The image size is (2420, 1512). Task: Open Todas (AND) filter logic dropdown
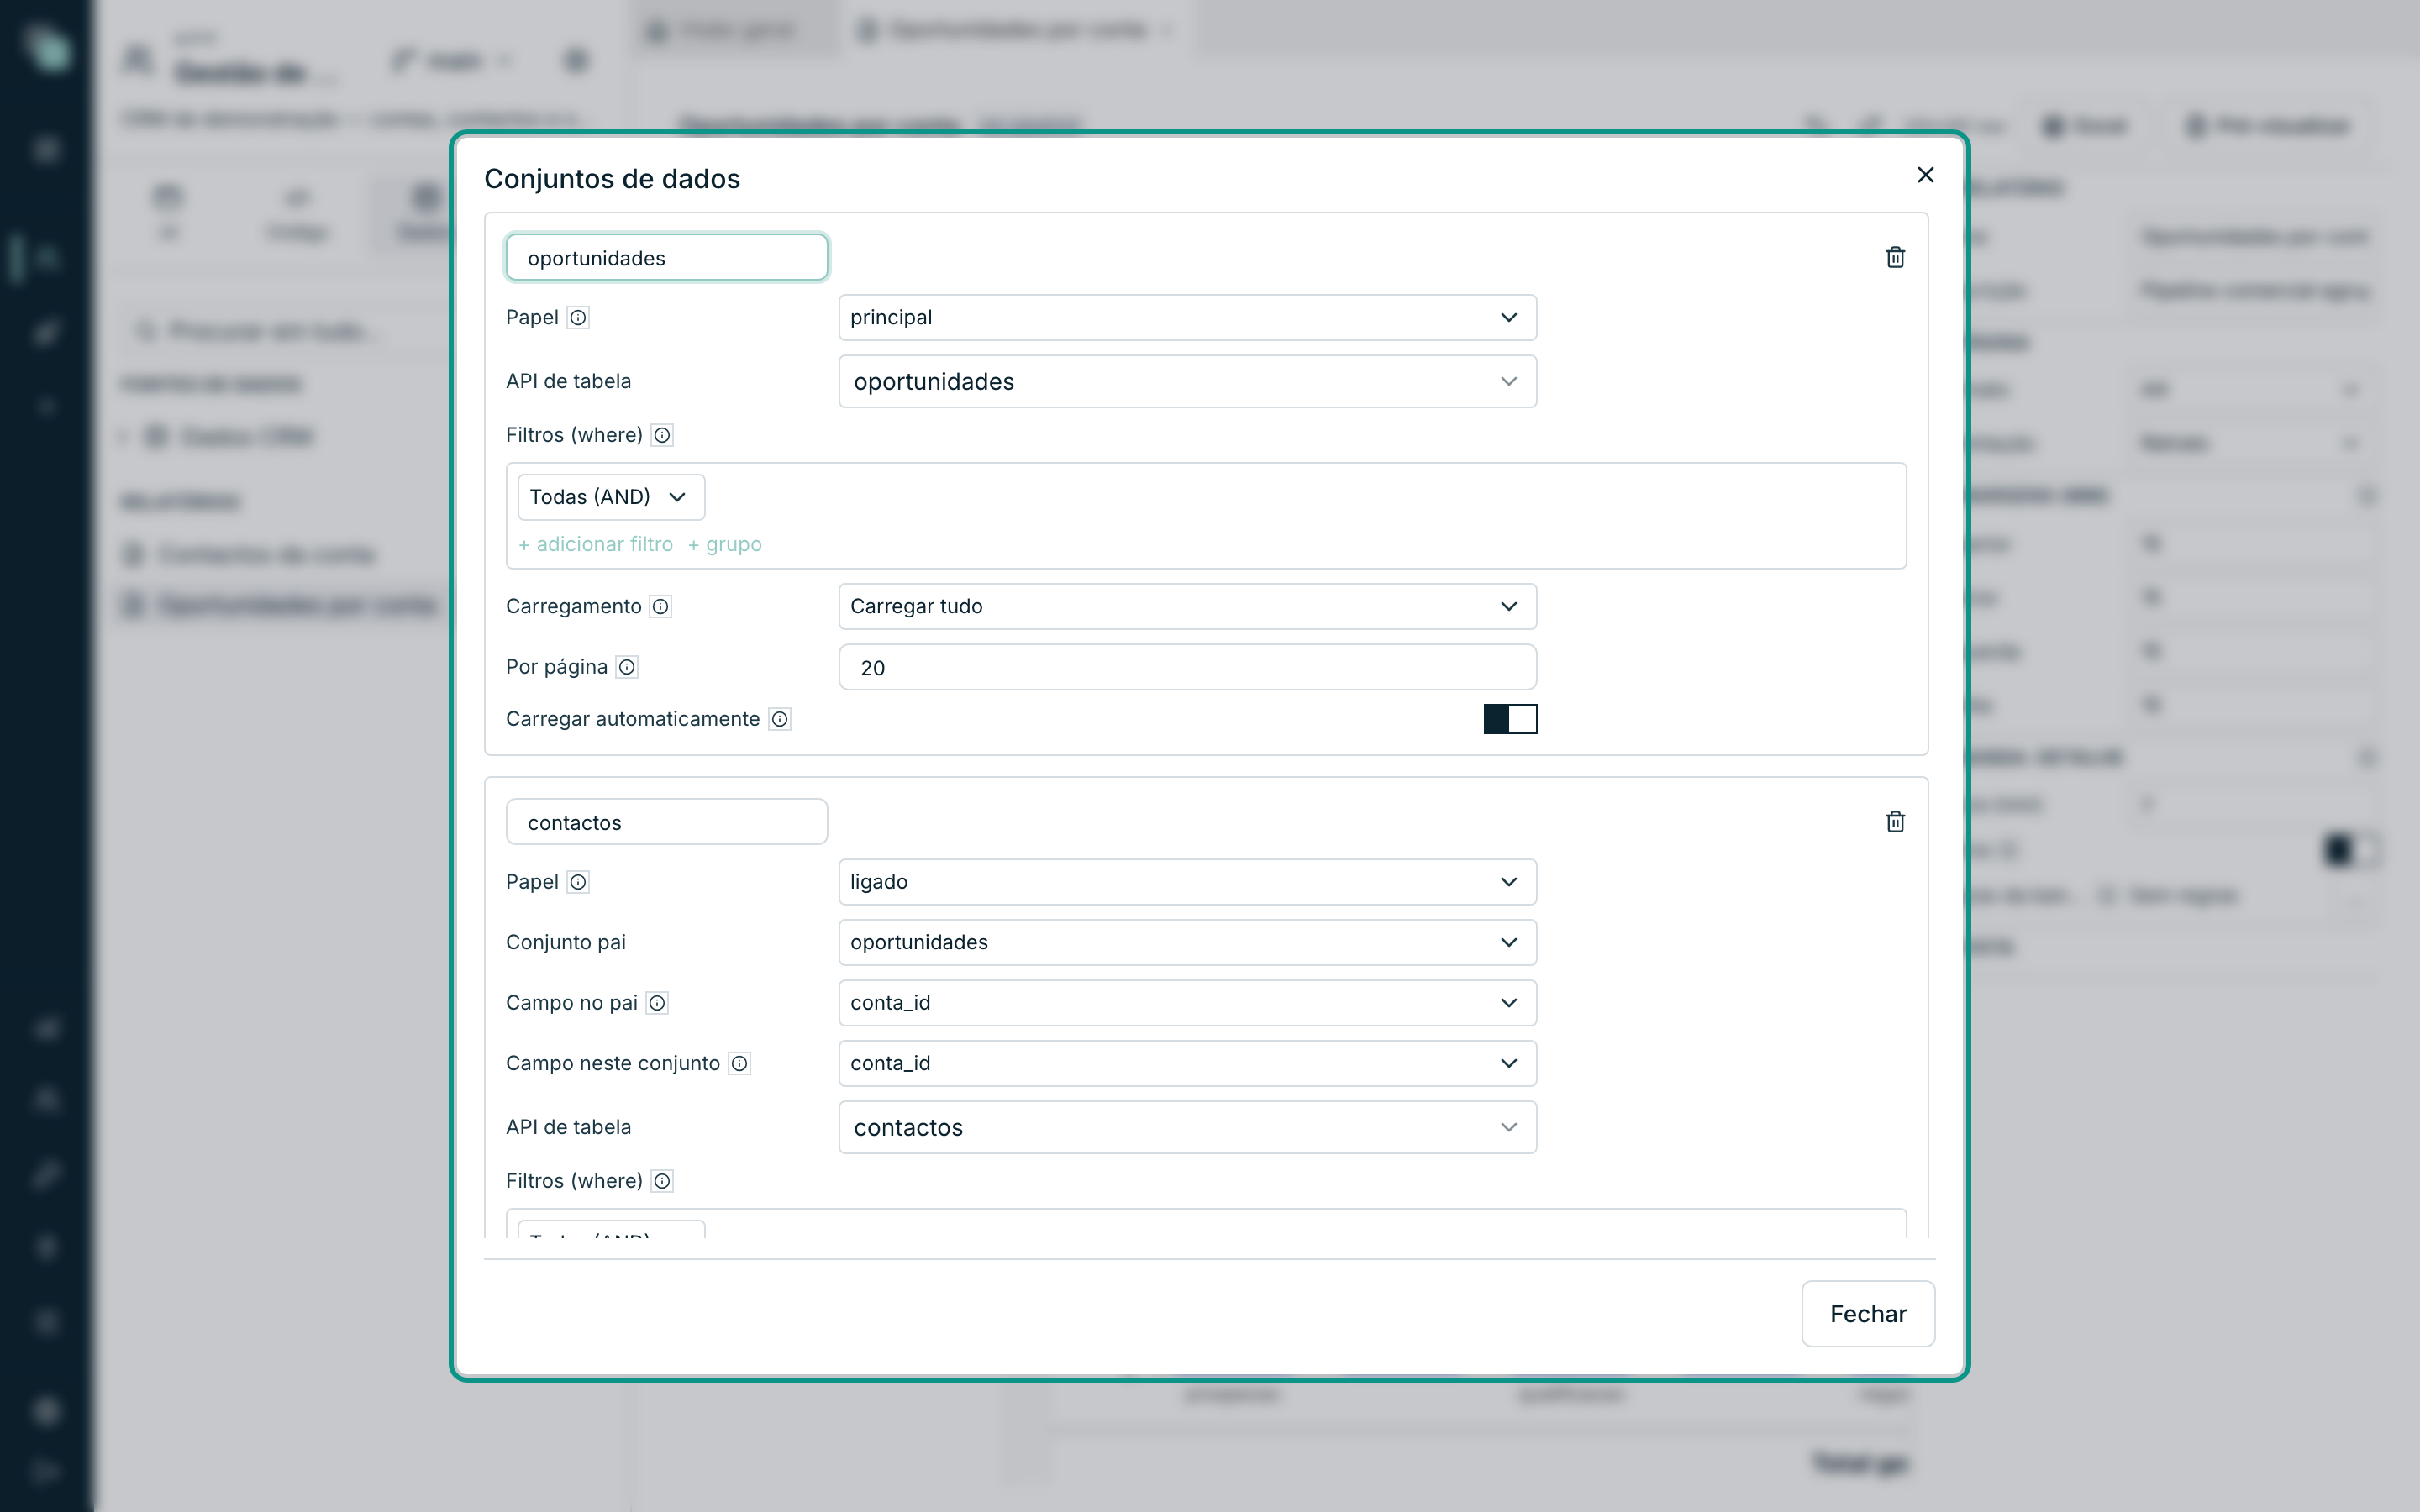click(611, 497)
